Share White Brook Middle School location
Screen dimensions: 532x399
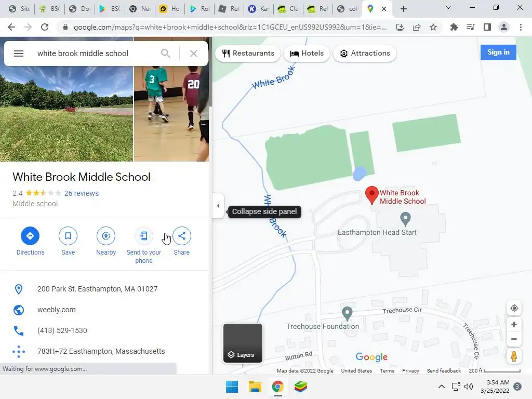[181, 236]
